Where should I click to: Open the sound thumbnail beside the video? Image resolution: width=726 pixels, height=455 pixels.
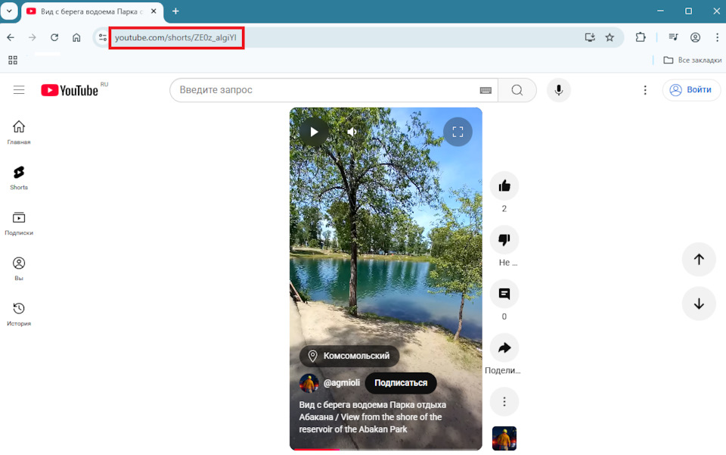(x=504, y=438)
